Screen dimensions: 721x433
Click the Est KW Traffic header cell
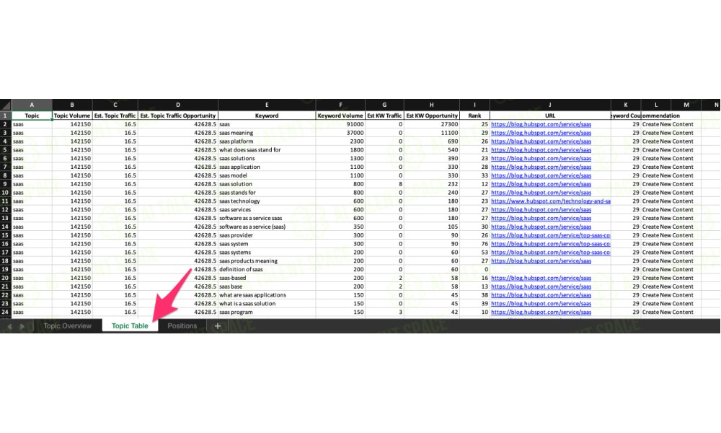pyautogui.click(x=384, y=115)
